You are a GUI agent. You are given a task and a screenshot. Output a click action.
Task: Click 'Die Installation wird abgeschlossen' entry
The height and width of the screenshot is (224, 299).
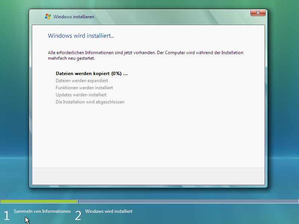coord(90,102)
